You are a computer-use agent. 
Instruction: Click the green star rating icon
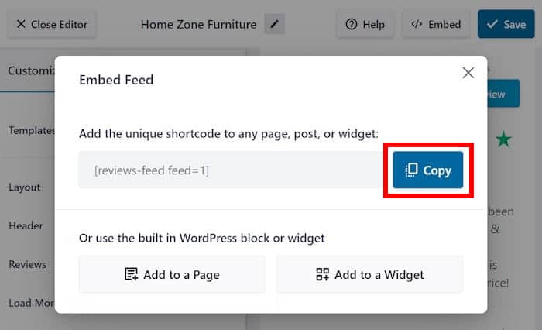tap(504, 140)
